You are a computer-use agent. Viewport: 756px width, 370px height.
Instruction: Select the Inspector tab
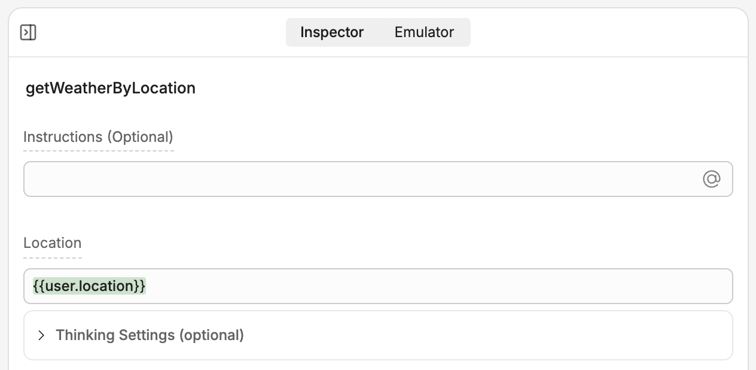(331, 32)
